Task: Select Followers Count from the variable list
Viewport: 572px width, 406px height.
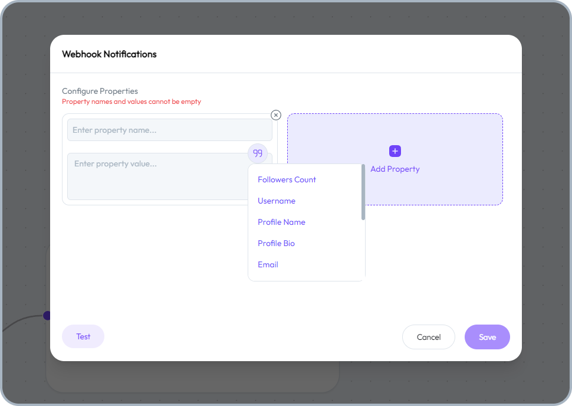Action: click(x=287, y=179)
